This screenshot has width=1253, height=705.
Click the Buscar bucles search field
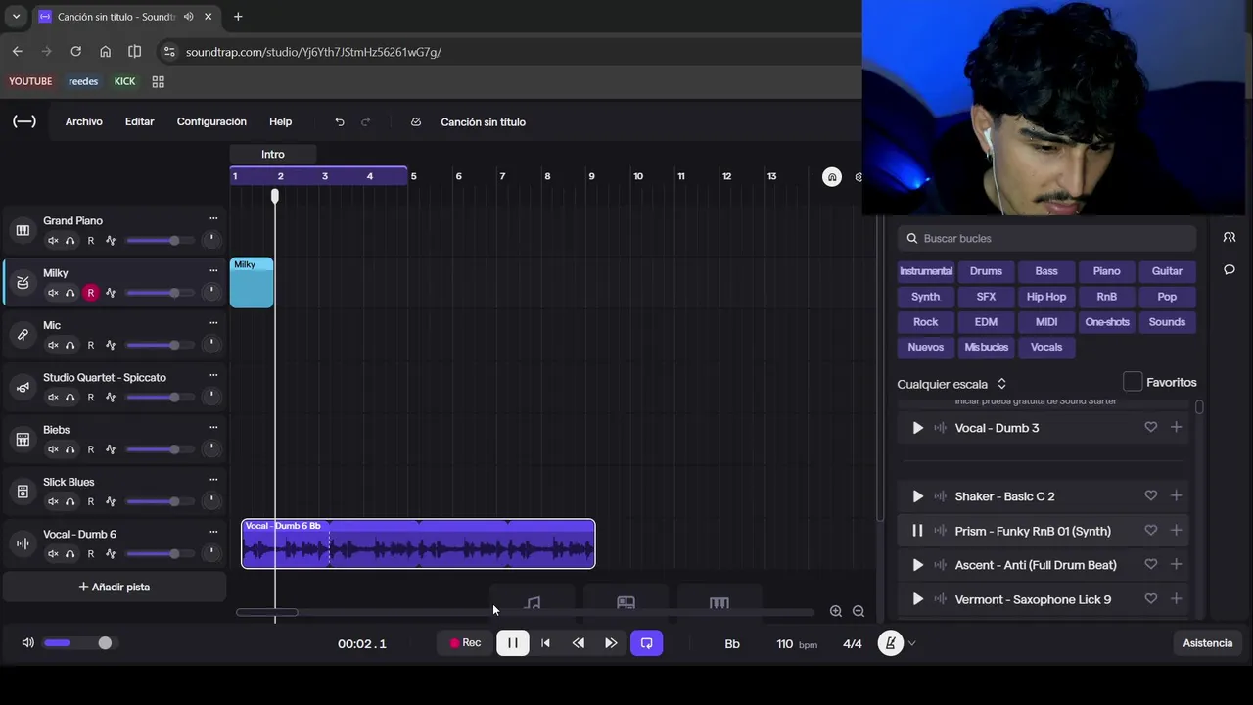pyautogui.click(x=1046, y=238)
